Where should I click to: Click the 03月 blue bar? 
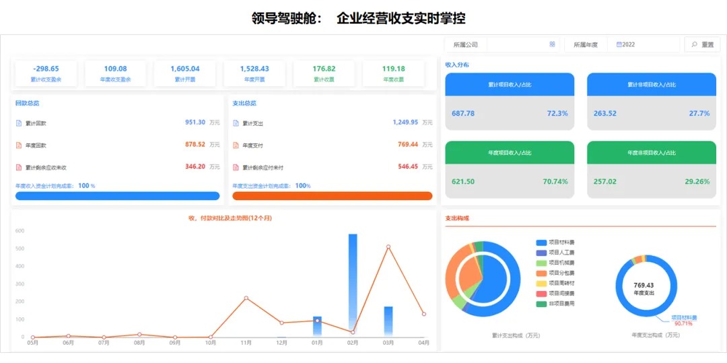click(x=388, y=321)
